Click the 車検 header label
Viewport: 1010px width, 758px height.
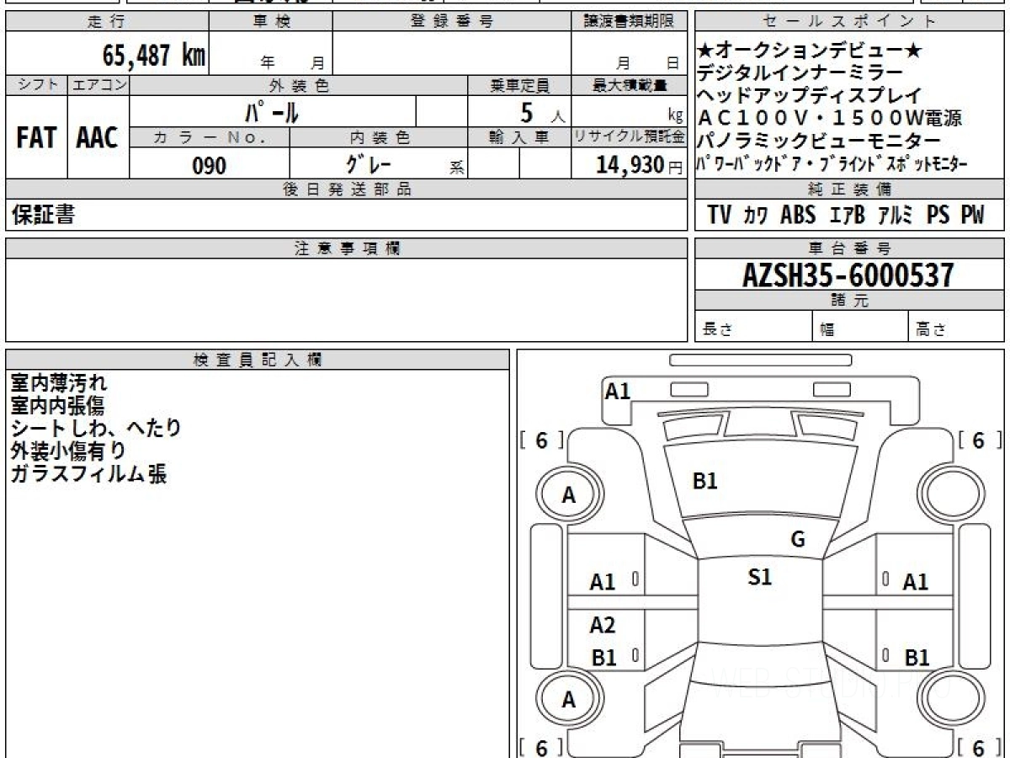point(271,22)
